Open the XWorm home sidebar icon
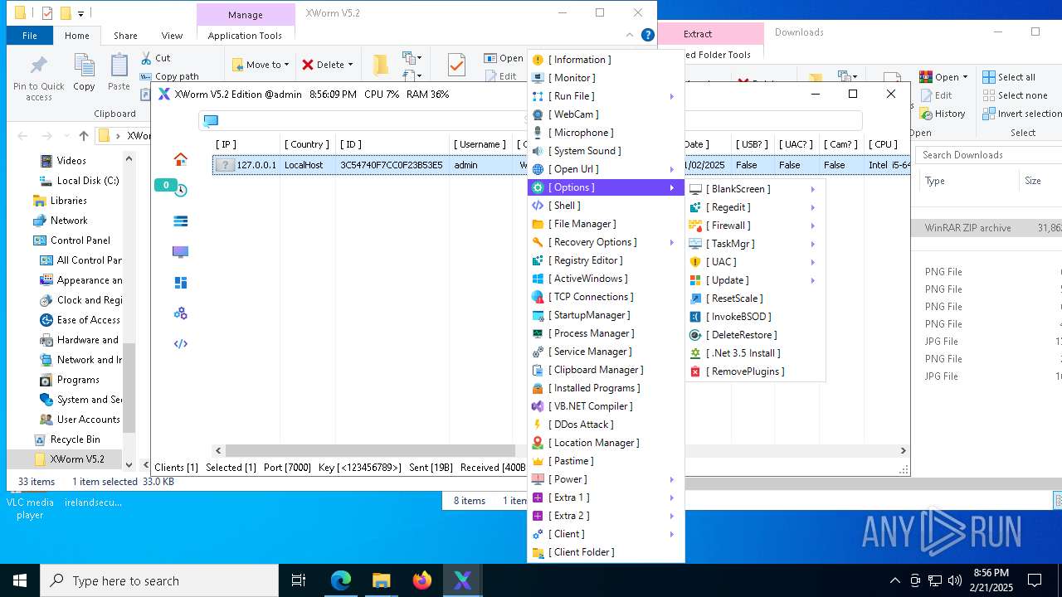1062x597 pixels. click(180, 158)
